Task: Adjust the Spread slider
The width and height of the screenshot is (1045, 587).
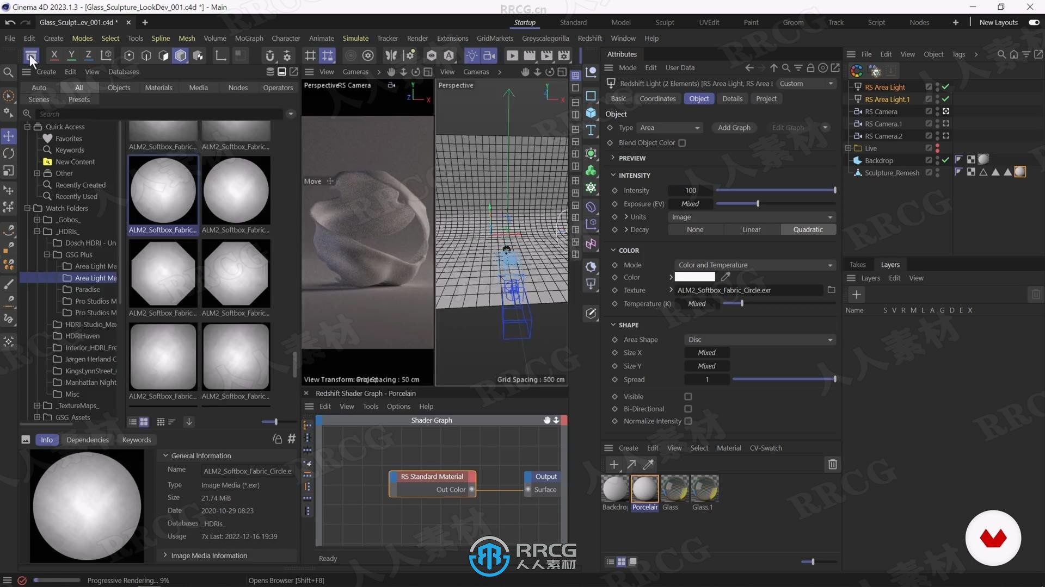Action: 784,379
